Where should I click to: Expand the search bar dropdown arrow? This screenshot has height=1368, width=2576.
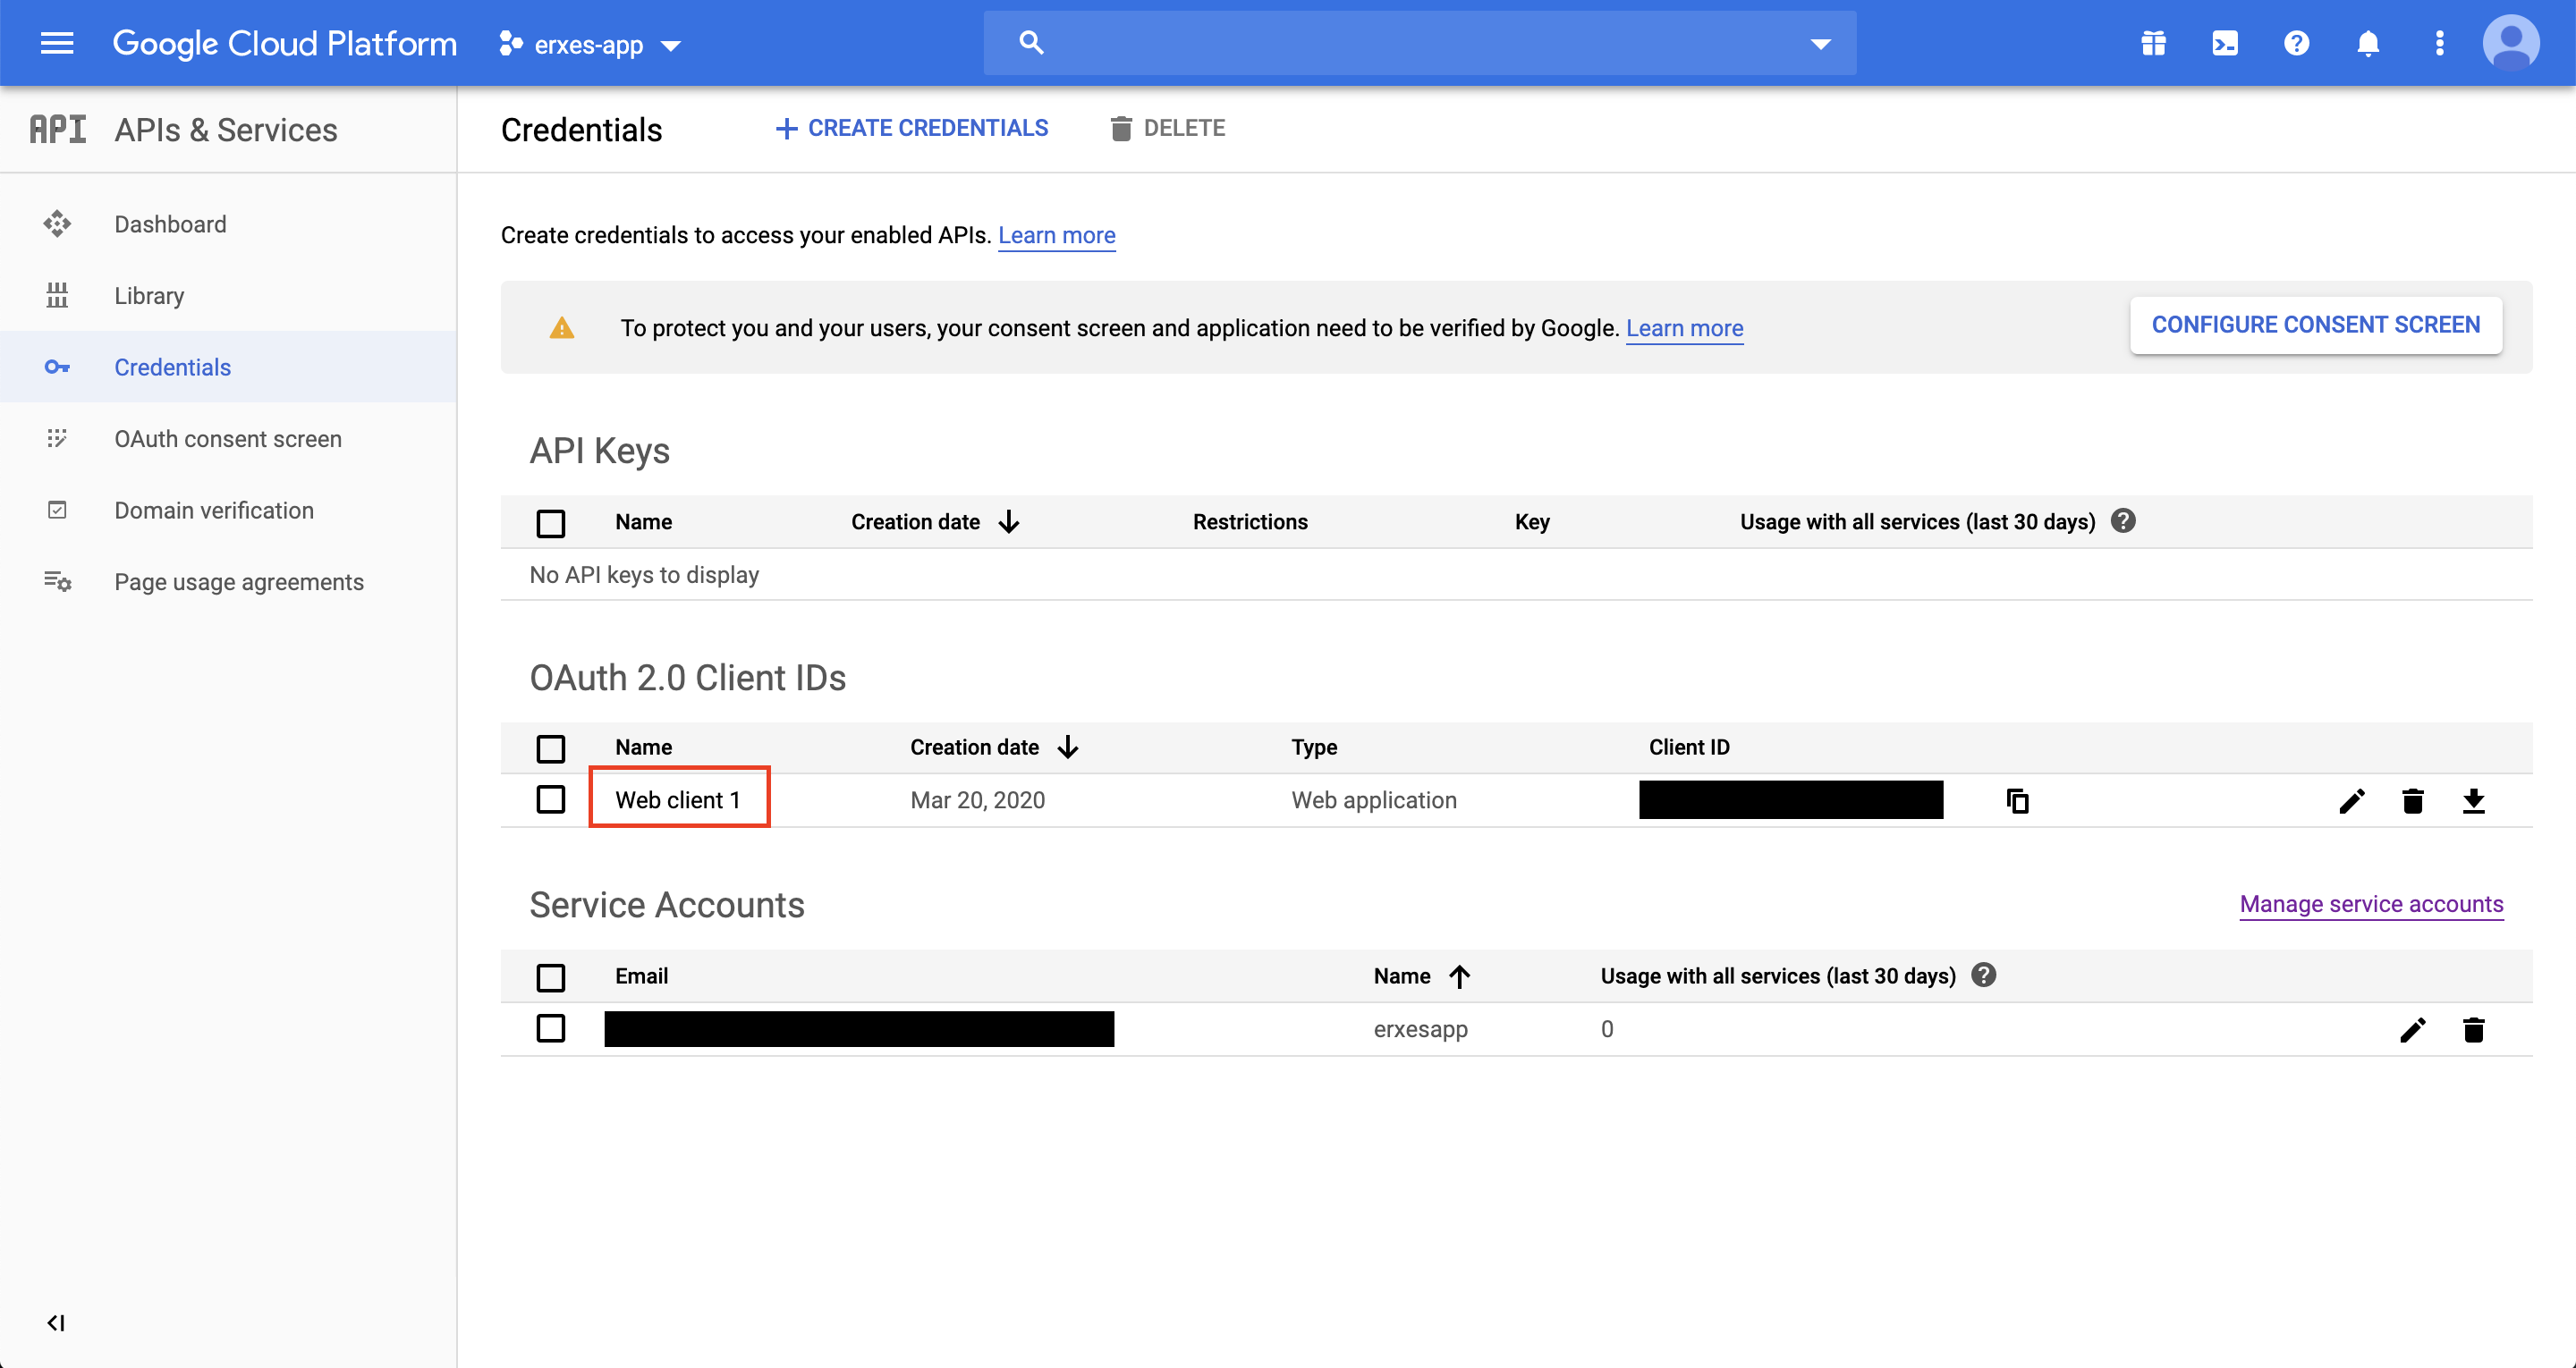coord(1820,44)
